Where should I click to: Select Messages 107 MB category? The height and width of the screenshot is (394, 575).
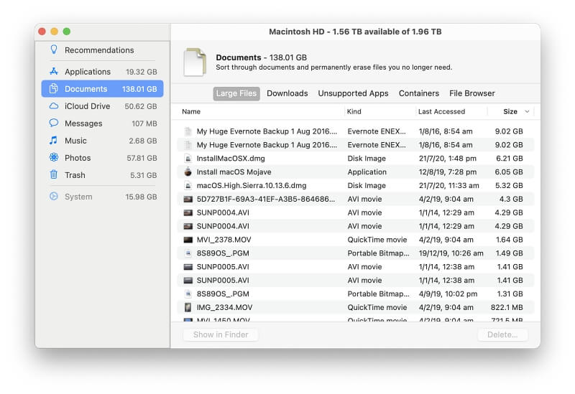102,123
